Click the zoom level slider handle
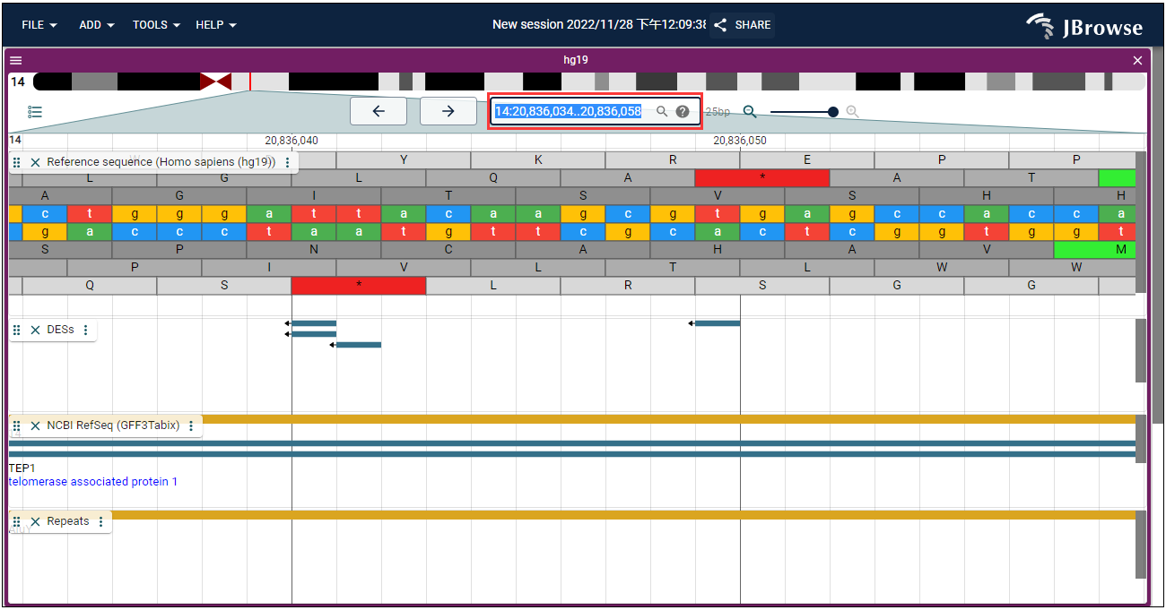 pos(833,112)
